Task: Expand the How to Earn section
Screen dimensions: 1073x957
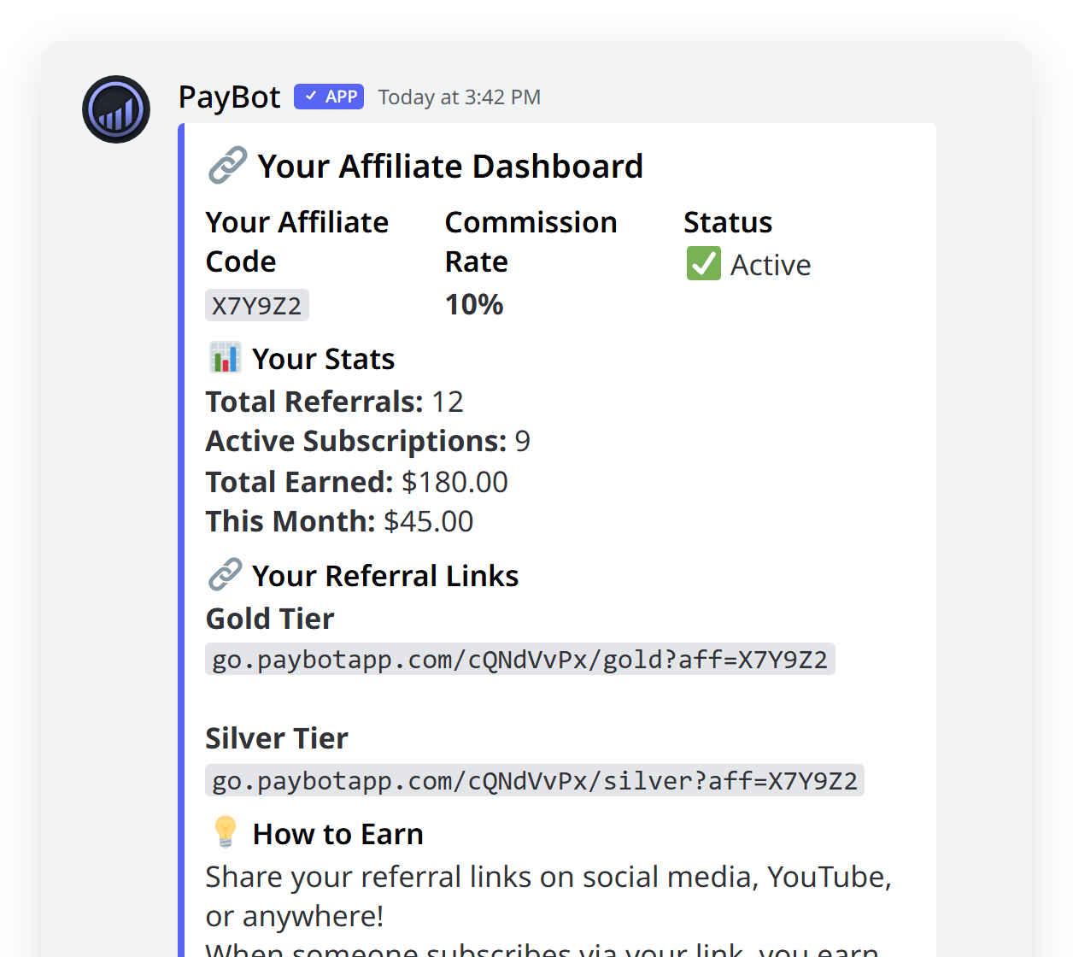Action: coord(337,833)
